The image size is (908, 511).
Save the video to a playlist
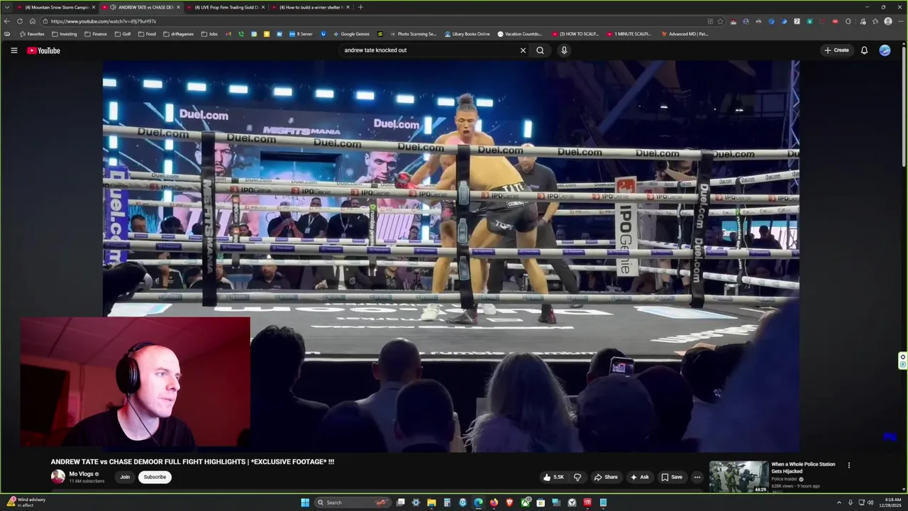click(672, 477)
